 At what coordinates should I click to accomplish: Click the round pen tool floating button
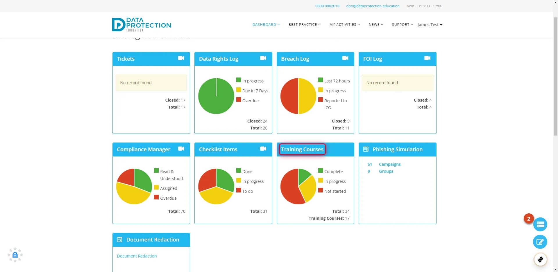click(540, 259)
